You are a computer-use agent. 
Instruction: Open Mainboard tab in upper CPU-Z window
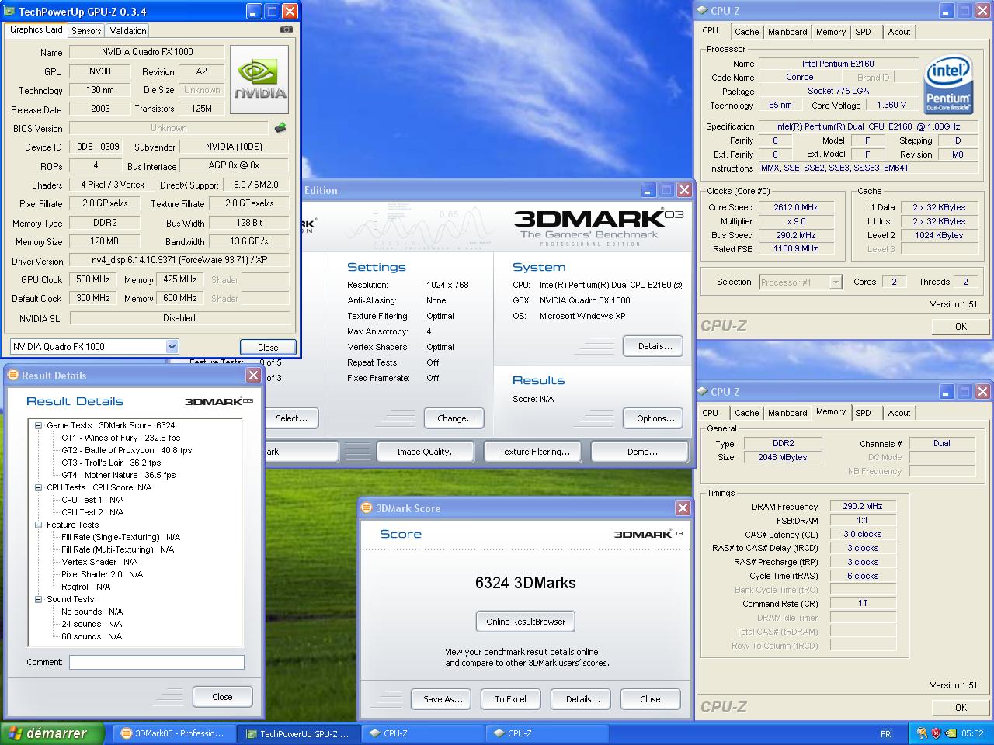pos(787,32)
